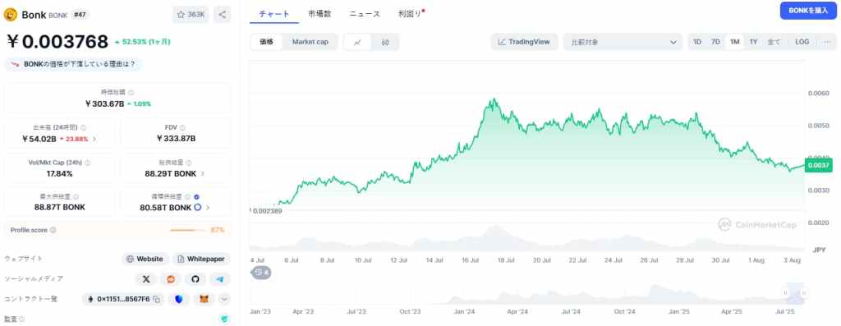Toggle LOG scale on chart
Image resolution: width=841 pixels, height=326 pixels.
(802, 42)
